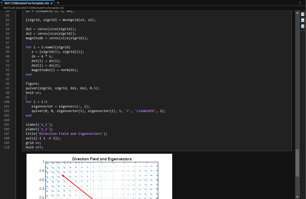Click the 'dx2 = zeros(size(x2grid));' line

[51, 34]
